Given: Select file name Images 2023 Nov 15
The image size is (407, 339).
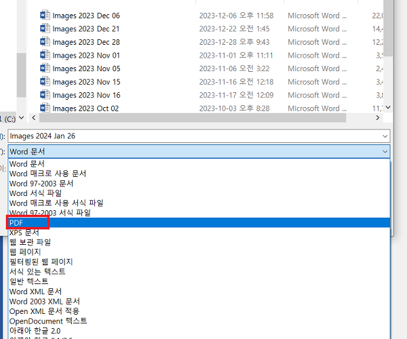Looking at the screenshot, I should [86, 82].
